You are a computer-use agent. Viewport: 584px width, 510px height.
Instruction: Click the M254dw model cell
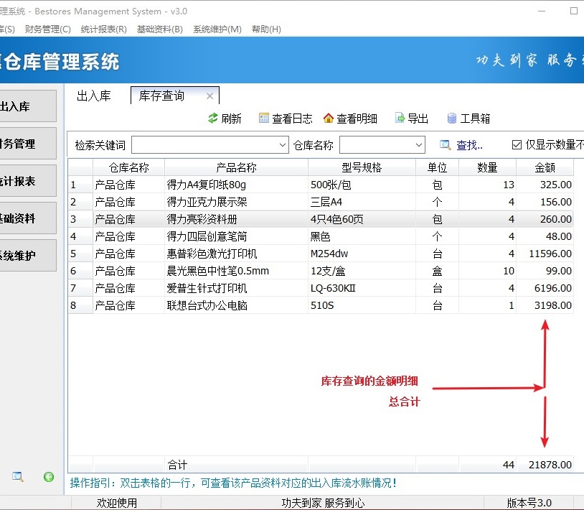362,254
